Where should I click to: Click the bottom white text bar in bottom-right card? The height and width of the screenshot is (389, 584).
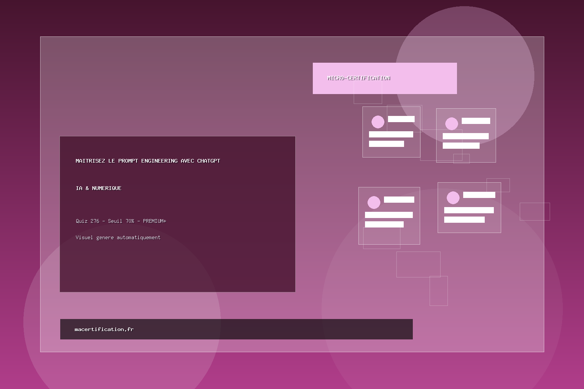pos(464,219)
